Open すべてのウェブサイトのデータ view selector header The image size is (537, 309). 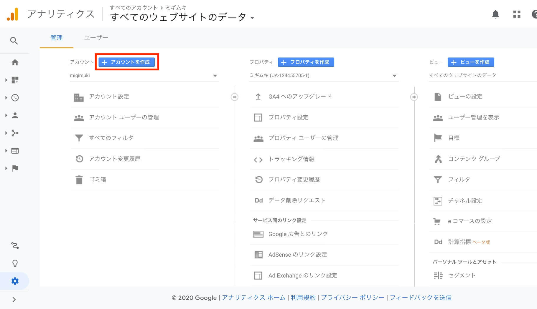pyautogui.click(x=182, y=17)
